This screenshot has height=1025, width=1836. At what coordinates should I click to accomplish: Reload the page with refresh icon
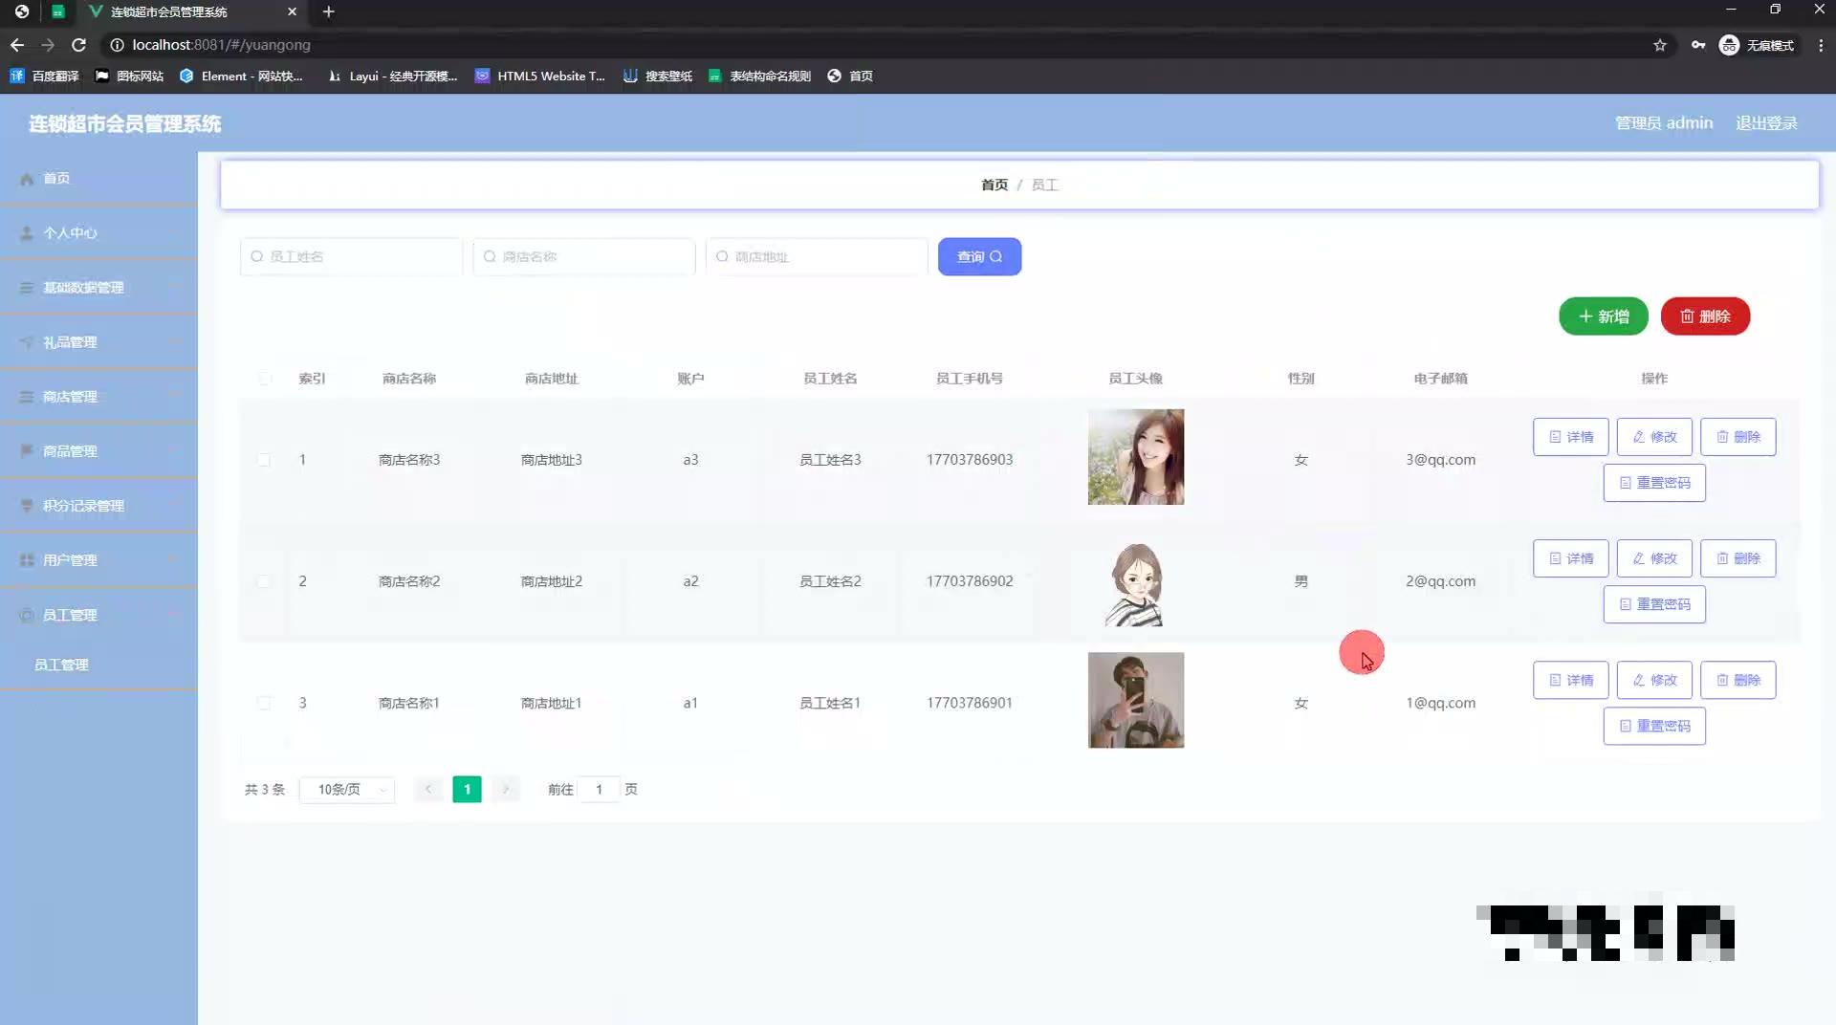pyautogui.click(x=78, y=45)
